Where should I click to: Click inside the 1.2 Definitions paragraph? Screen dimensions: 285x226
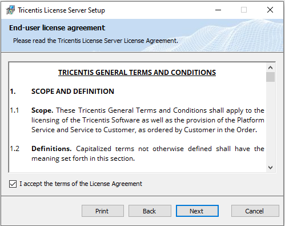148,153
